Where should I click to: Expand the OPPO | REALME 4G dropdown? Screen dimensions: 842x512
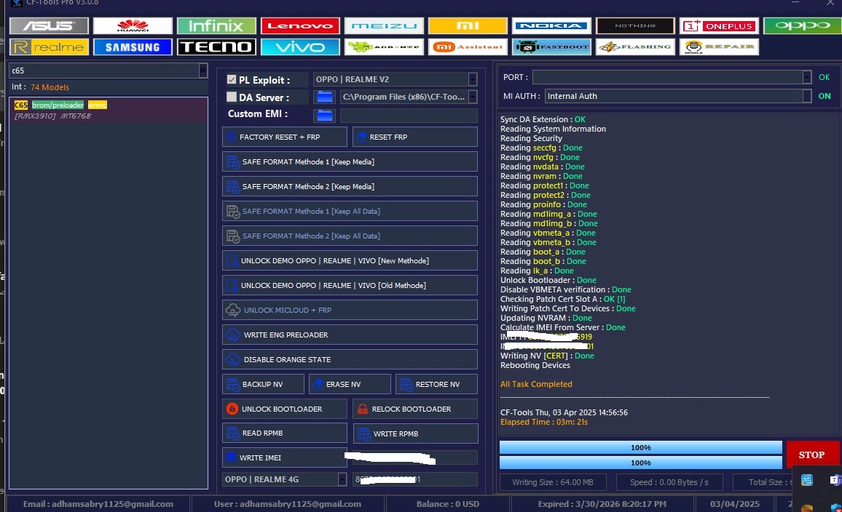coord(342,479)
